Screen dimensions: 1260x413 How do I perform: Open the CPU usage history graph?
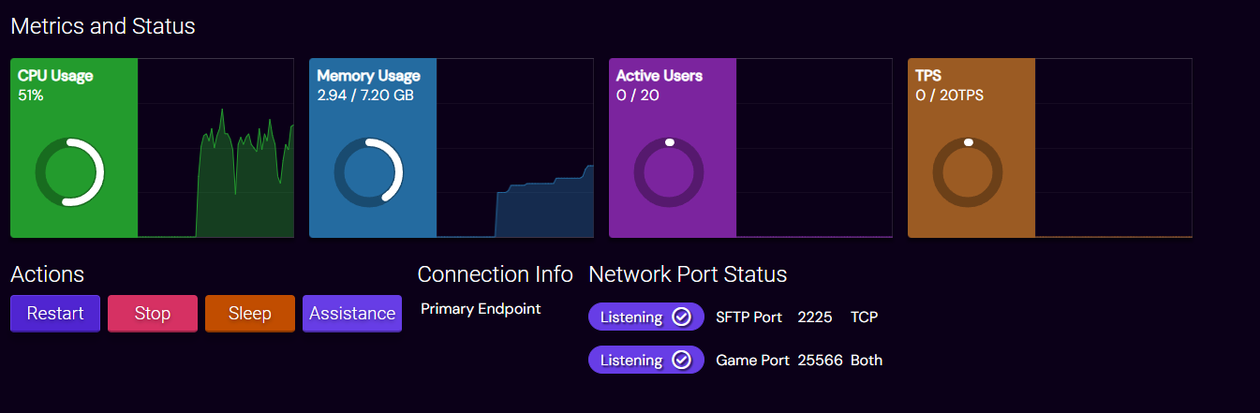215,148
